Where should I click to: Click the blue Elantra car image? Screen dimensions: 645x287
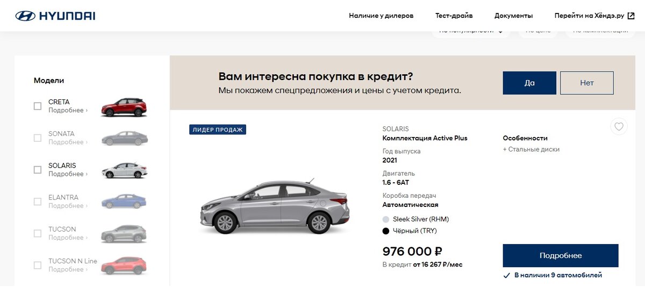point(124,202)
